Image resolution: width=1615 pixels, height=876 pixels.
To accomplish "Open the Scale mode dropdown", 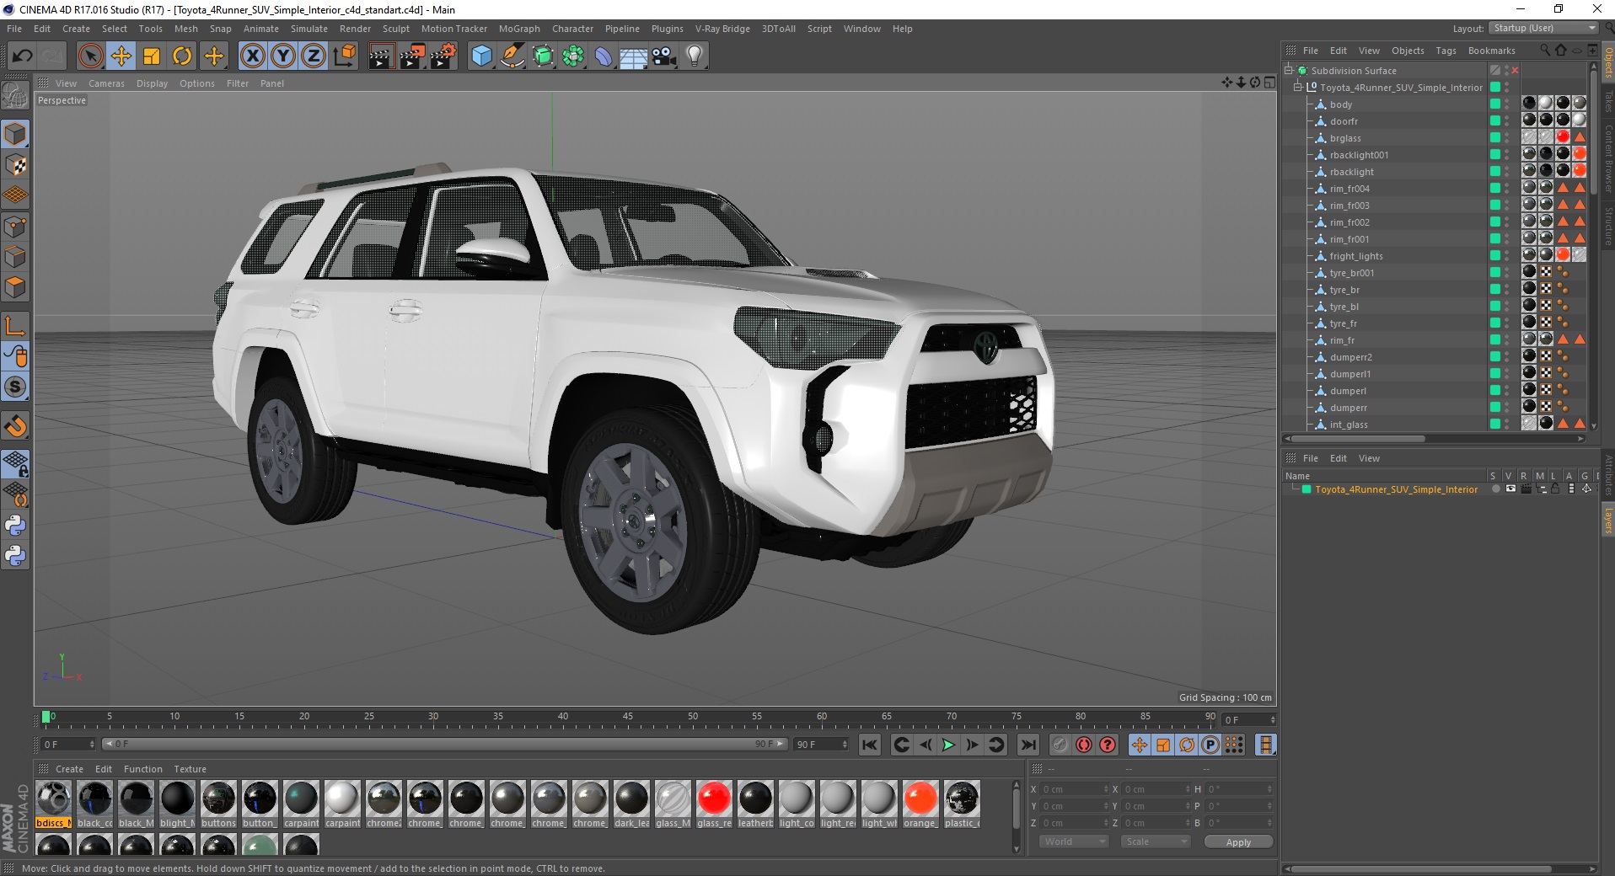I will pyautogui.click(x=1155, y=841).
